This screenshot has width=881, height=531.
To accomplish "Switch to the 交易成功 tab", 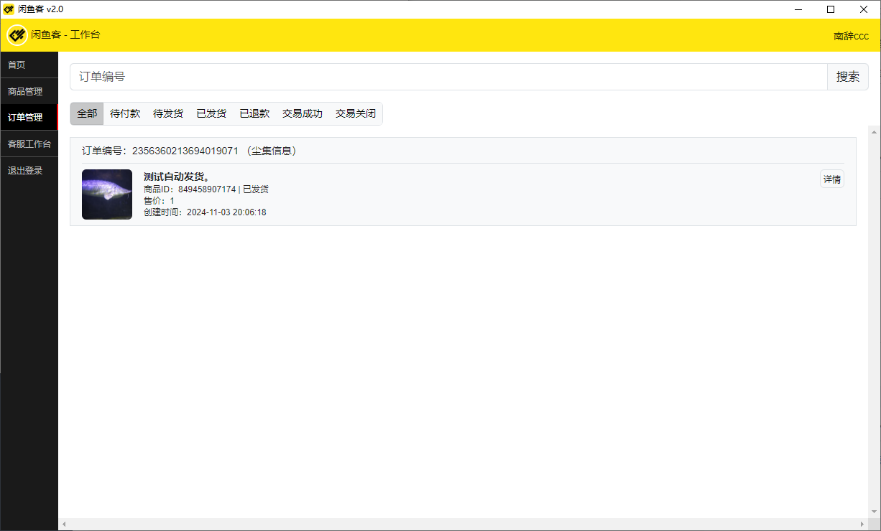I will pyautogui.click(x=303, y=113).
